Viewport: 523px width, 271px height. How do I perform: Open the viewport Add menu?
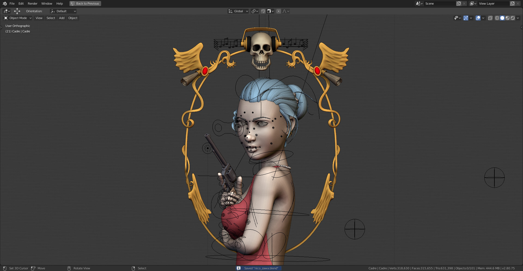tap(62, 18)
